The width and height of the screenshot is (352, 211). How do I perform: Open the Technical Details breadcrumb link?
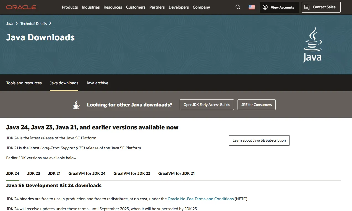pyautogui.click(x=33, y=24)
